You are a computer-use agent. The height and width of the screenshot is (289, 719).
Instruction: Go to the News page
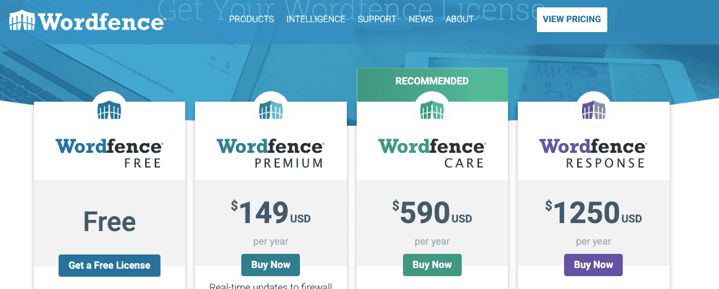tap(420, 19)
